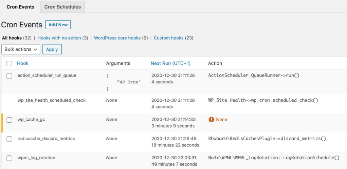
Task: Click the wpml_log_rotation hook name
Action: coord(37,158)
